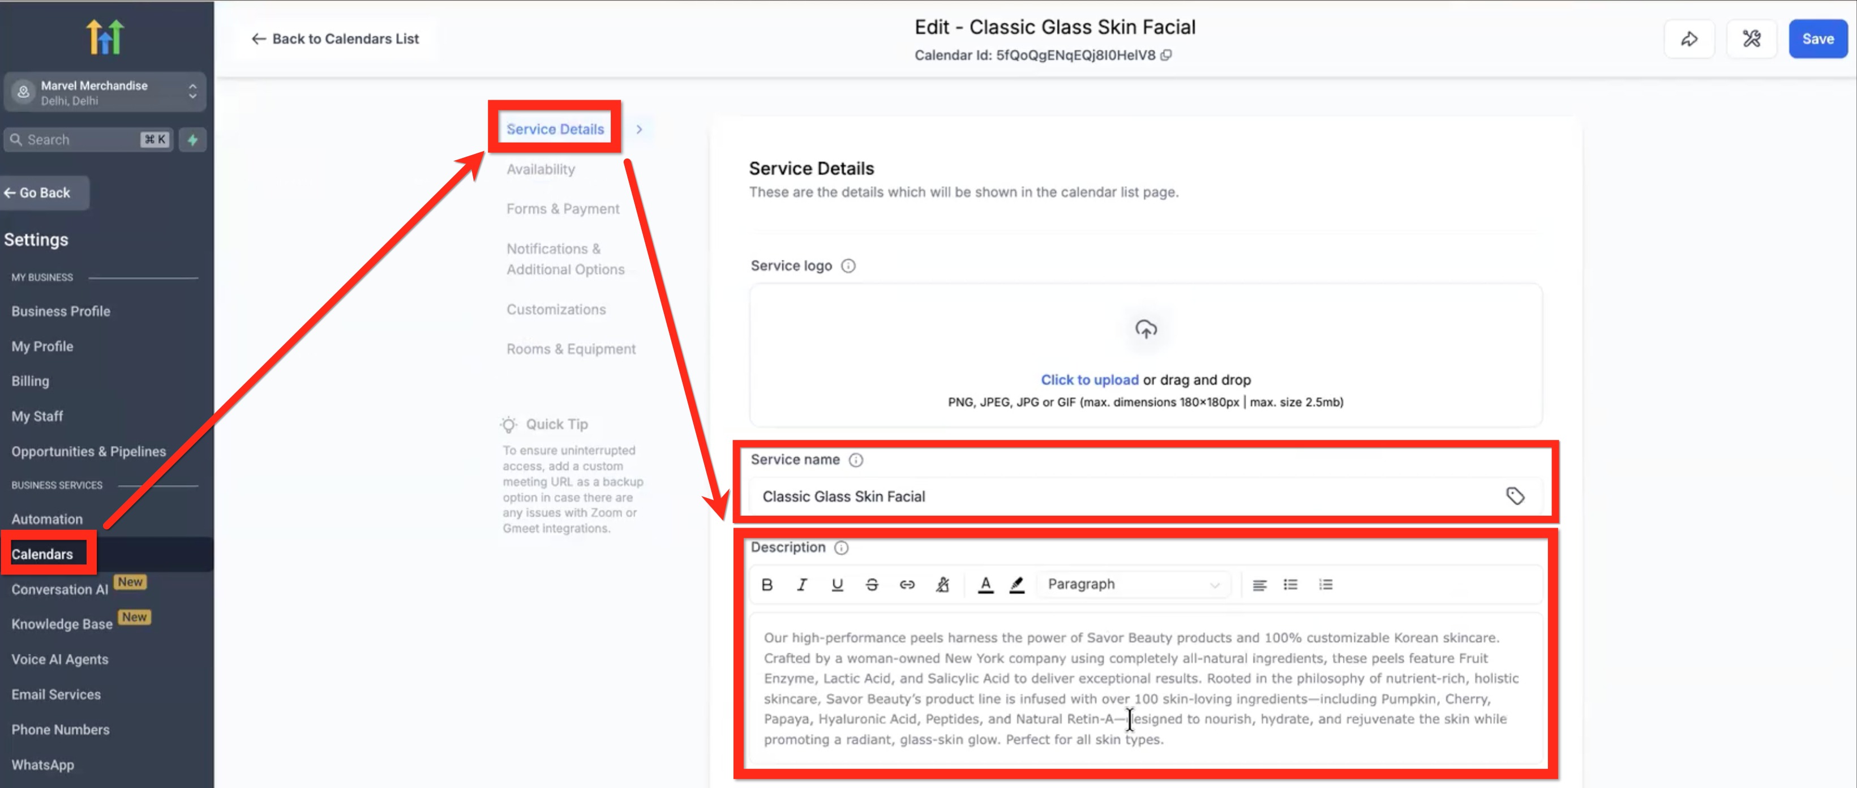Apply italic formatting in description editor
This screenshot has height=788, width=1857.
tap(801, 585)
